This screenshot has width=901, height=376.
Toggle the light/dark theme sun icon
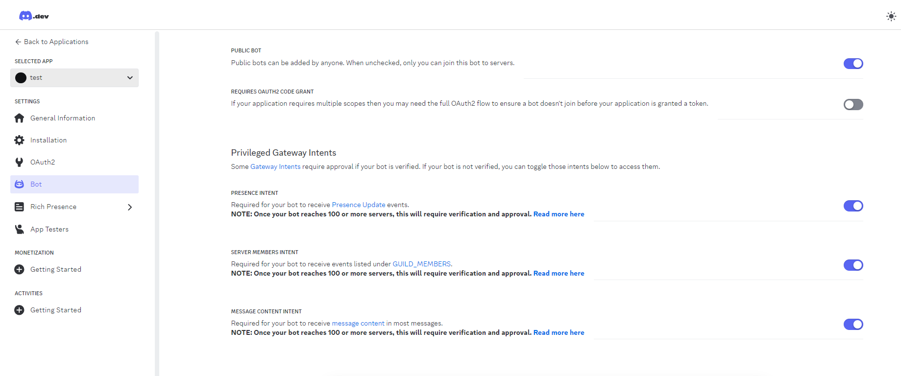(891, 16)
